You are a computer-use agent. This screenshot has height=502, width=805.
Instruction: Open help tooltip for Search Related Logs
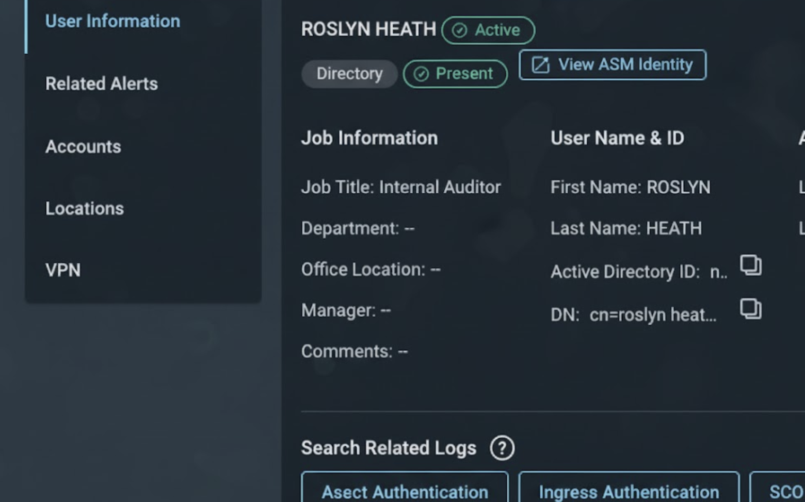(501, 448)
